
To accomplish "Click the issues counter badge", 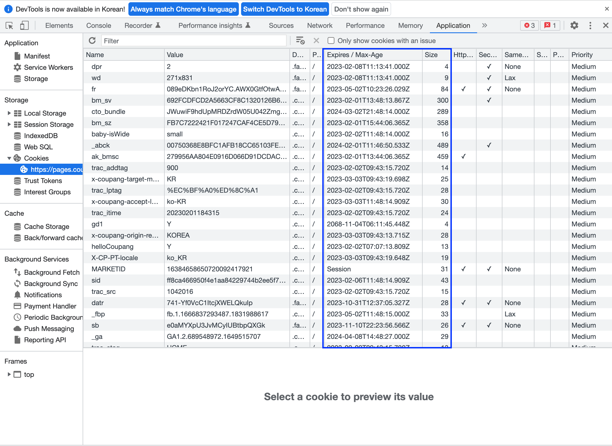I will [x=550, y=26].
